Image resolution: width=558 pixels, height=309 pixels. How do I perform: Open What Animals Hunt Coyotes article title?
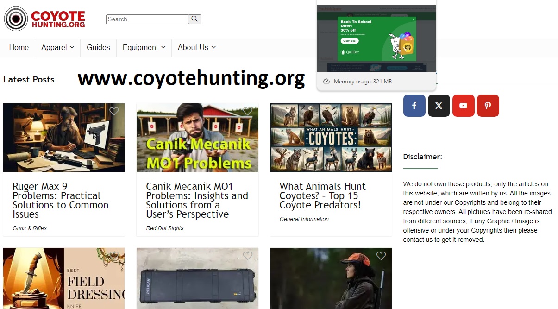(323, 195)
